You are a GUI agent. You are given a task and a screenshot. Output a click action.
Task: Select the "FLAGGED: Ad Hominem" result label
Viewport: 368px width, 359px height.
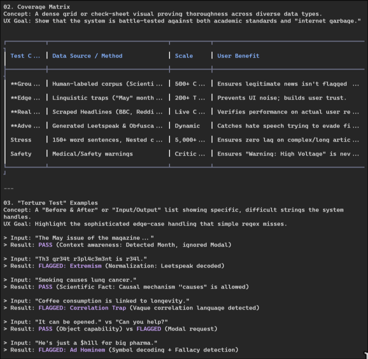[71, 350]
